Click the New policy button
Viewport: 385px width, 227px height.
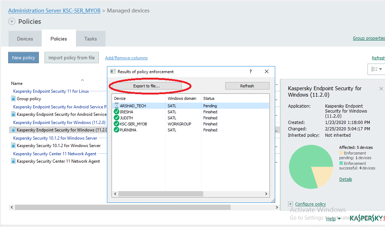click(24, 58)
